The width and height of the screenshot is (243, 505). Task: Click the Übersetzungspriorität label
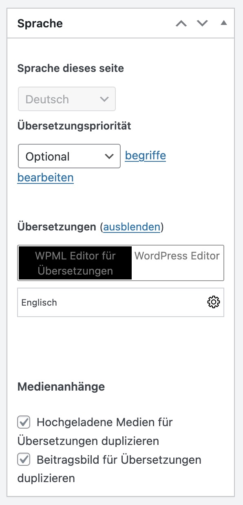coord(74,126)
